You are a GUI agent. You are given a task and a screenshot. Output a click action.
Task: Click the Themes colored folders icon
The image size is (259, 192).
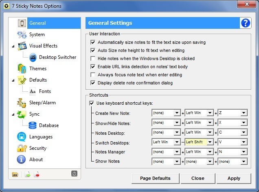click(22, 69)
